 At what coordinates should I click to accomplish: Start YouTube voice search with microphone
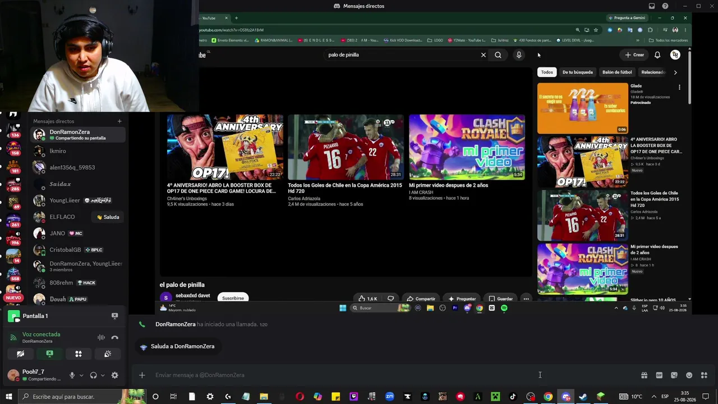pyautogui.click(x=519, y=55)
